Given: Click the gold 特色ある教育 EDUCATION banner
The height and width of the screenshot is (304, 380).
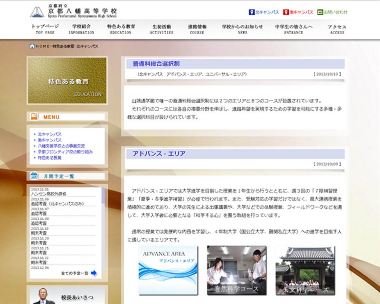Looking at the screenshot, I should point(67,80).
